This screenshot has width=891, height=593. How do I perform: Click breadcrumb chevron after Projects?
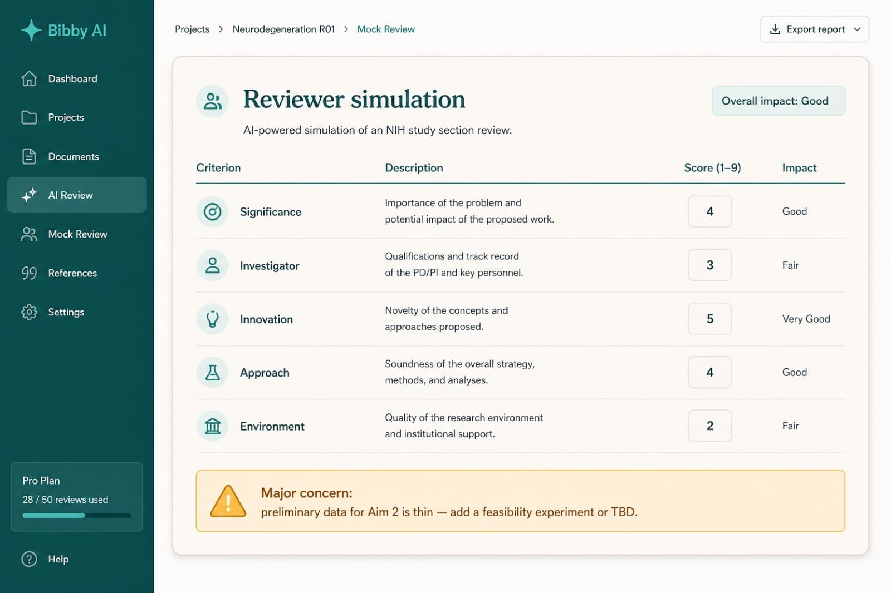click(x=221, y=29)
